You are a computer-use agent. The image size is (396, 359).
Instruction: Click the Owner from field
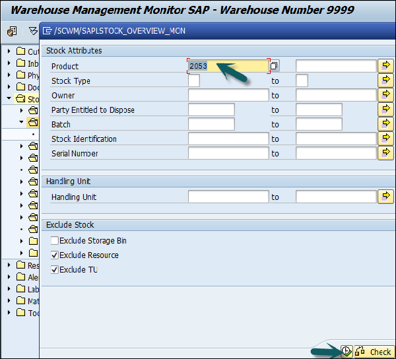pyautogui.click(x=228, y=95)
